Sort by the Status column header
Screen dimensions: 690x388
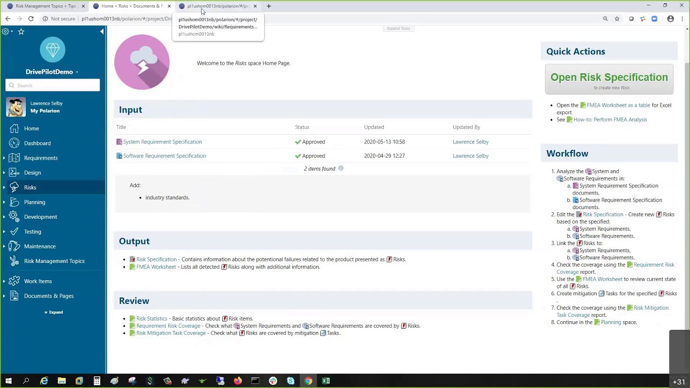[x=302, y=127]
